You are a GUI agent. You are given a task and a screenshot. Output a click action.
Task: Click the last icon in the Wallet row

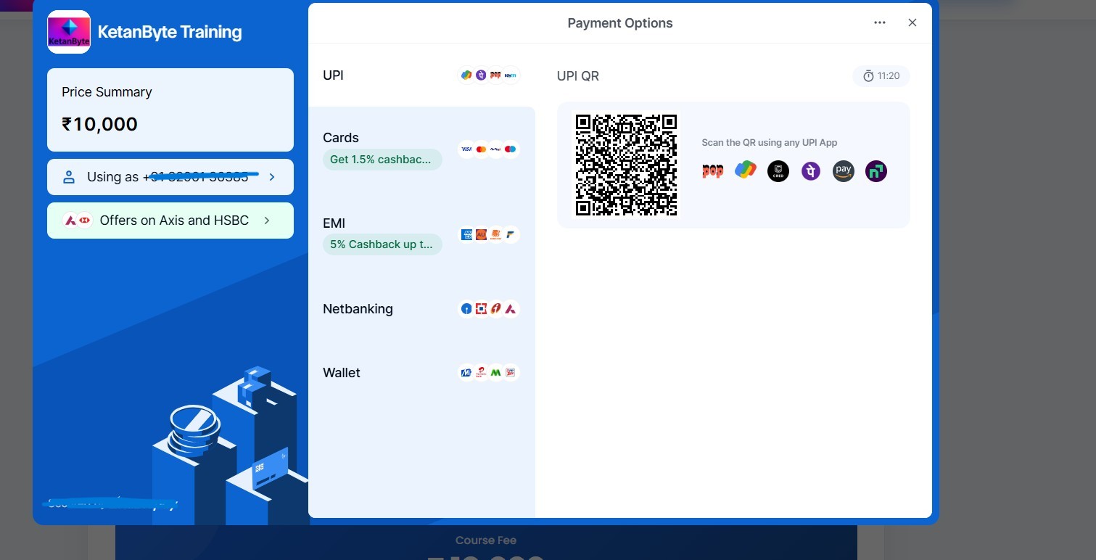click(511, 373)
